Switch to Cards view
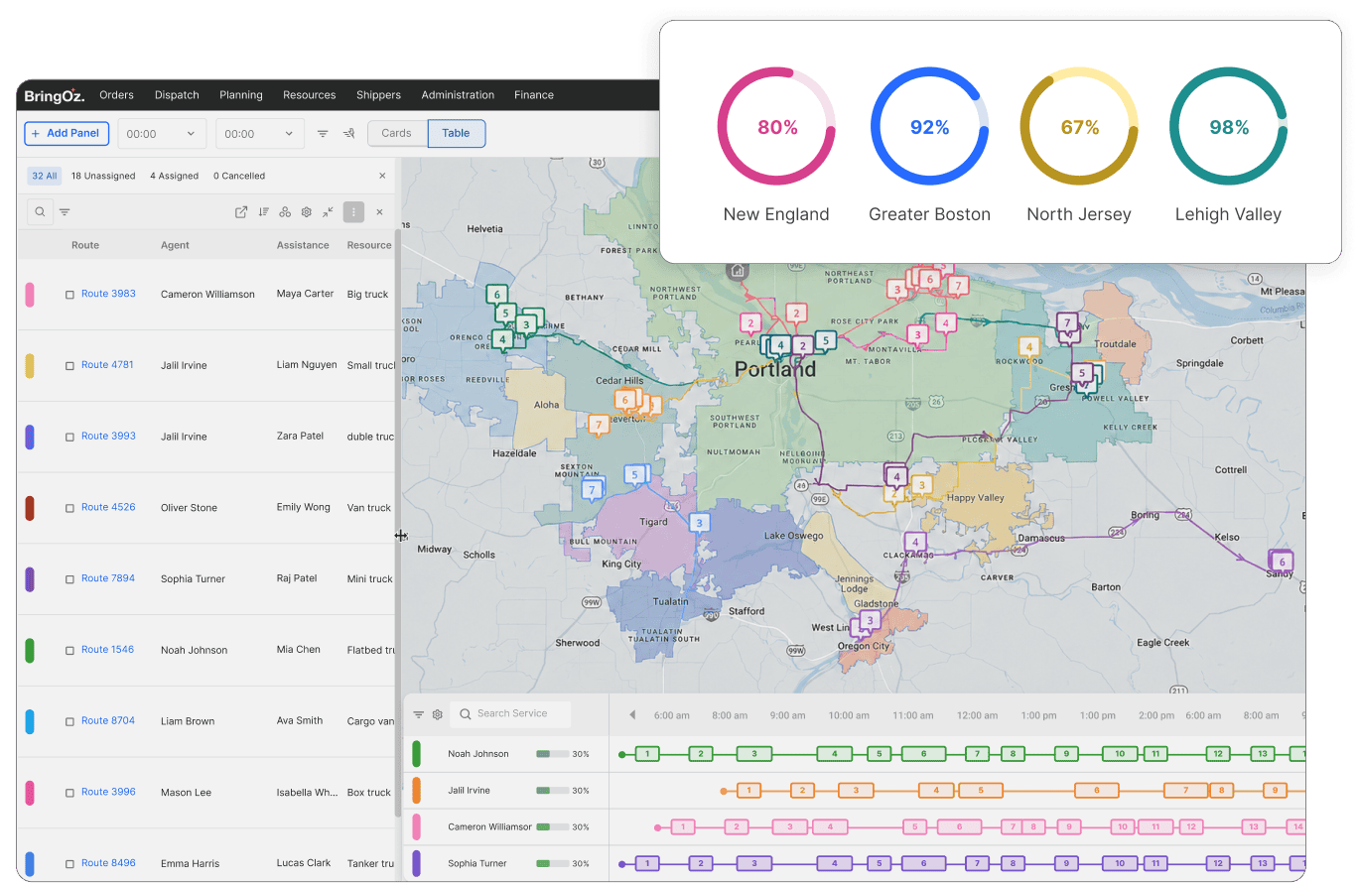The width and height of the screenshot is (1358, 883). point(397,133)
